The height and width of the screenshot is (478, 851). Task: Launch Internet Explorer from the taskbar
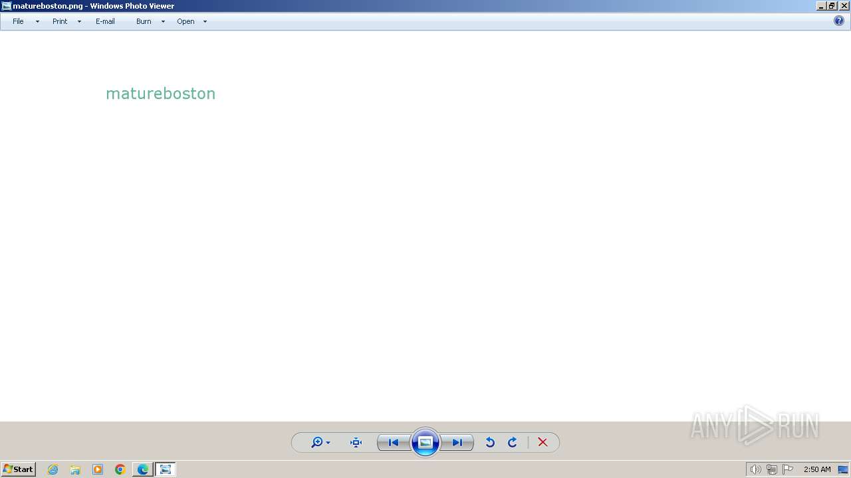tap(53, 469)
